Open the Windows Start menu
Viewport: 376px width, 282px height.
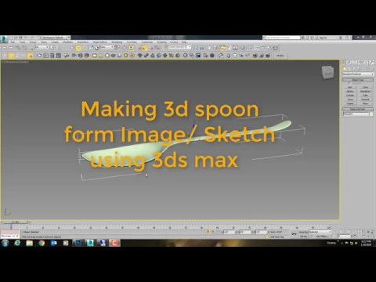[5, 243]
